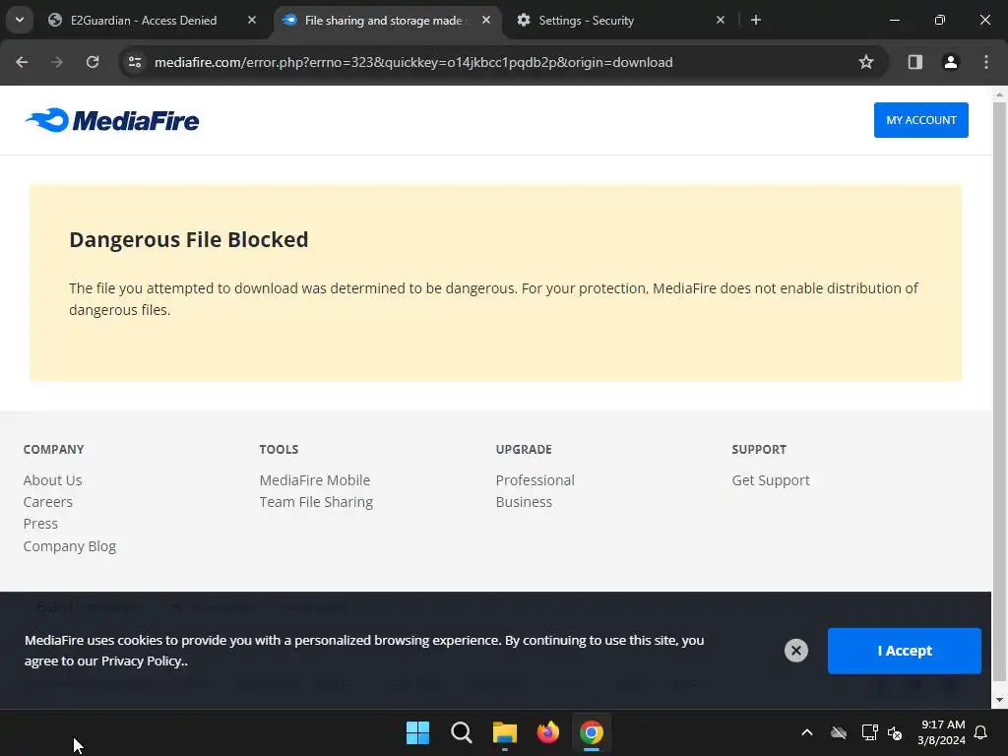
Task: Click the muted volume tray icon
Action: coord(895,732)
